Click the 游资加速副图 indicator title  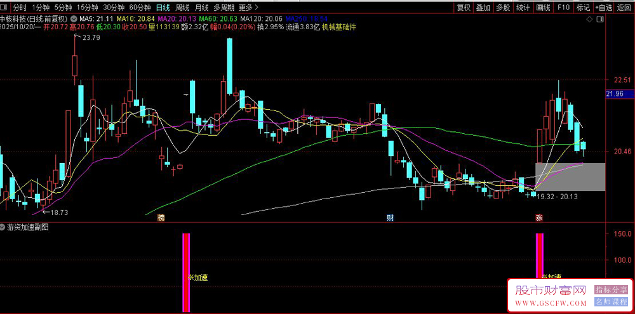tap(27, 227)
